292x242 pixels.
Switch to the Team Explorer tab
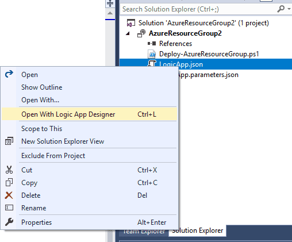144,232
